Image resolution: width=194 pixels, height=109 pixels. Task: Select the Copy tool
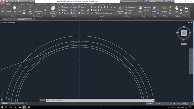[65, 10]
